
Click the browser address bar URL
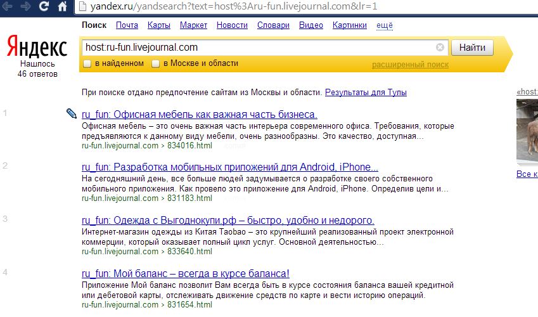233,6
